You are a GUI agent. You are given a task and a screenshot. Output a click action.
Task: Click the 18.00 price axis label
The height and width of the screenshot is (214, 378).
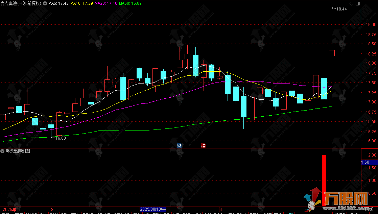[x=371, y=63]
